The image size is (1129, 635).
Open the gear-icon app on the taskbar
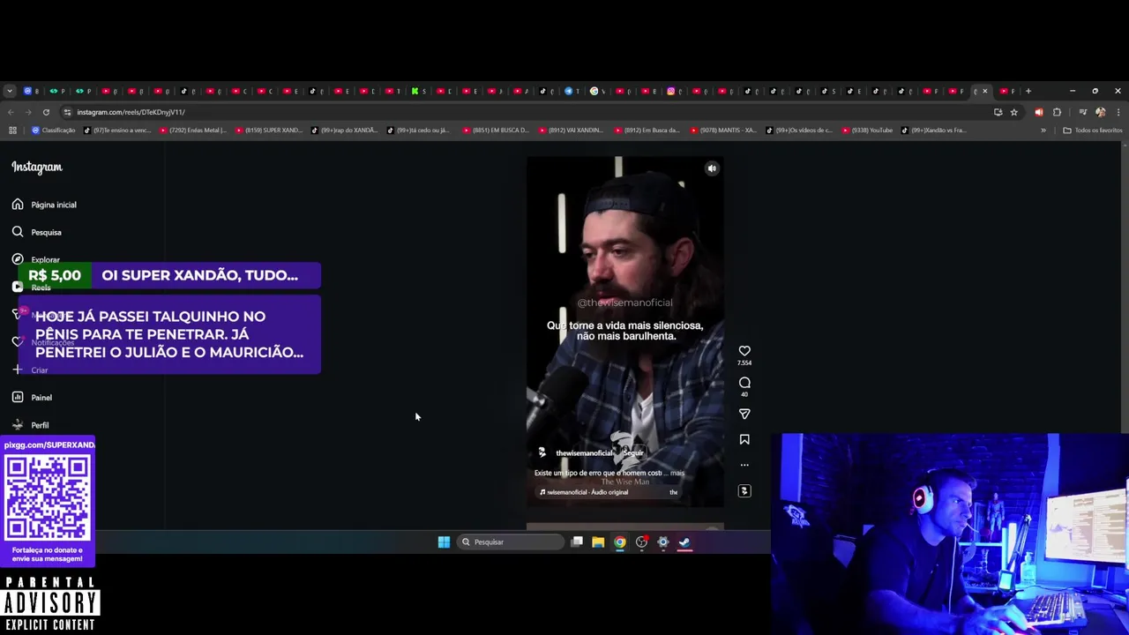point(663,542)
